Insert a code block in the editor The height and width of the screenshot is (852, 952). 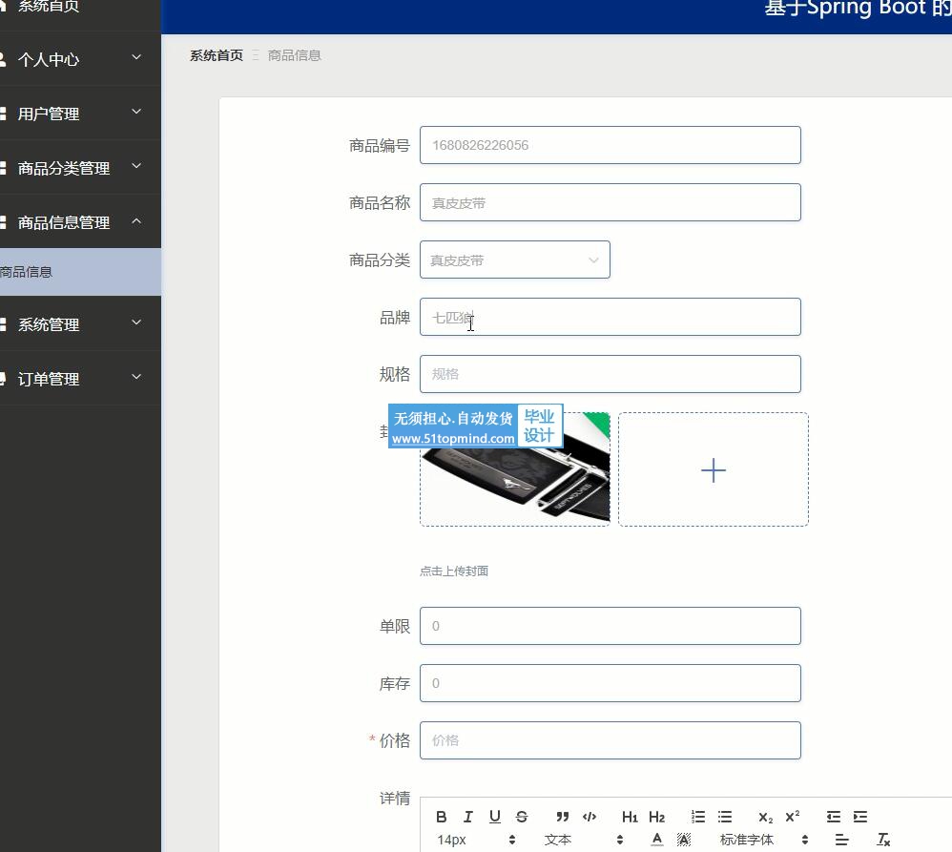click(589, 817)
